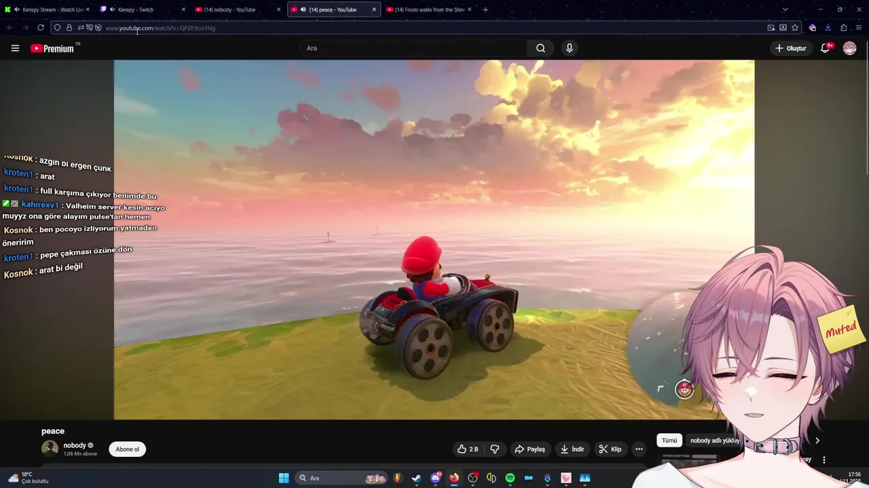
Task: Open the Windows Start button
Action: point(284,478)
